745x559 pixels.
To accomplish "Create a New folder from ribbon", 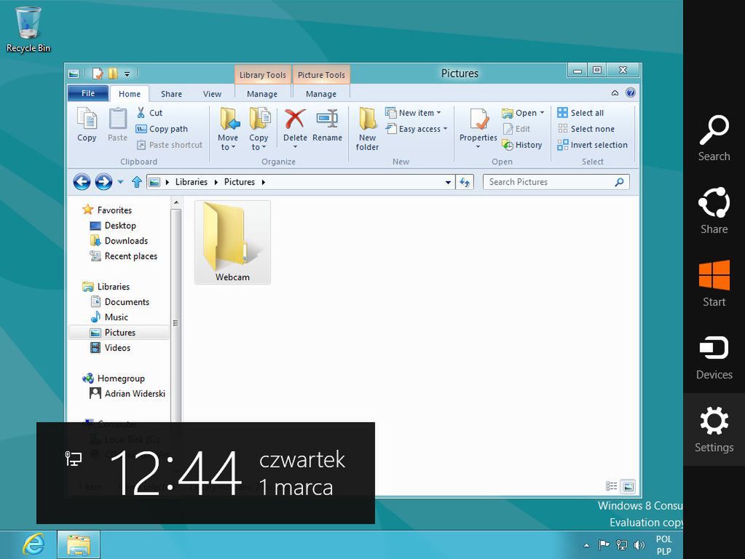I will click(367, 129).
